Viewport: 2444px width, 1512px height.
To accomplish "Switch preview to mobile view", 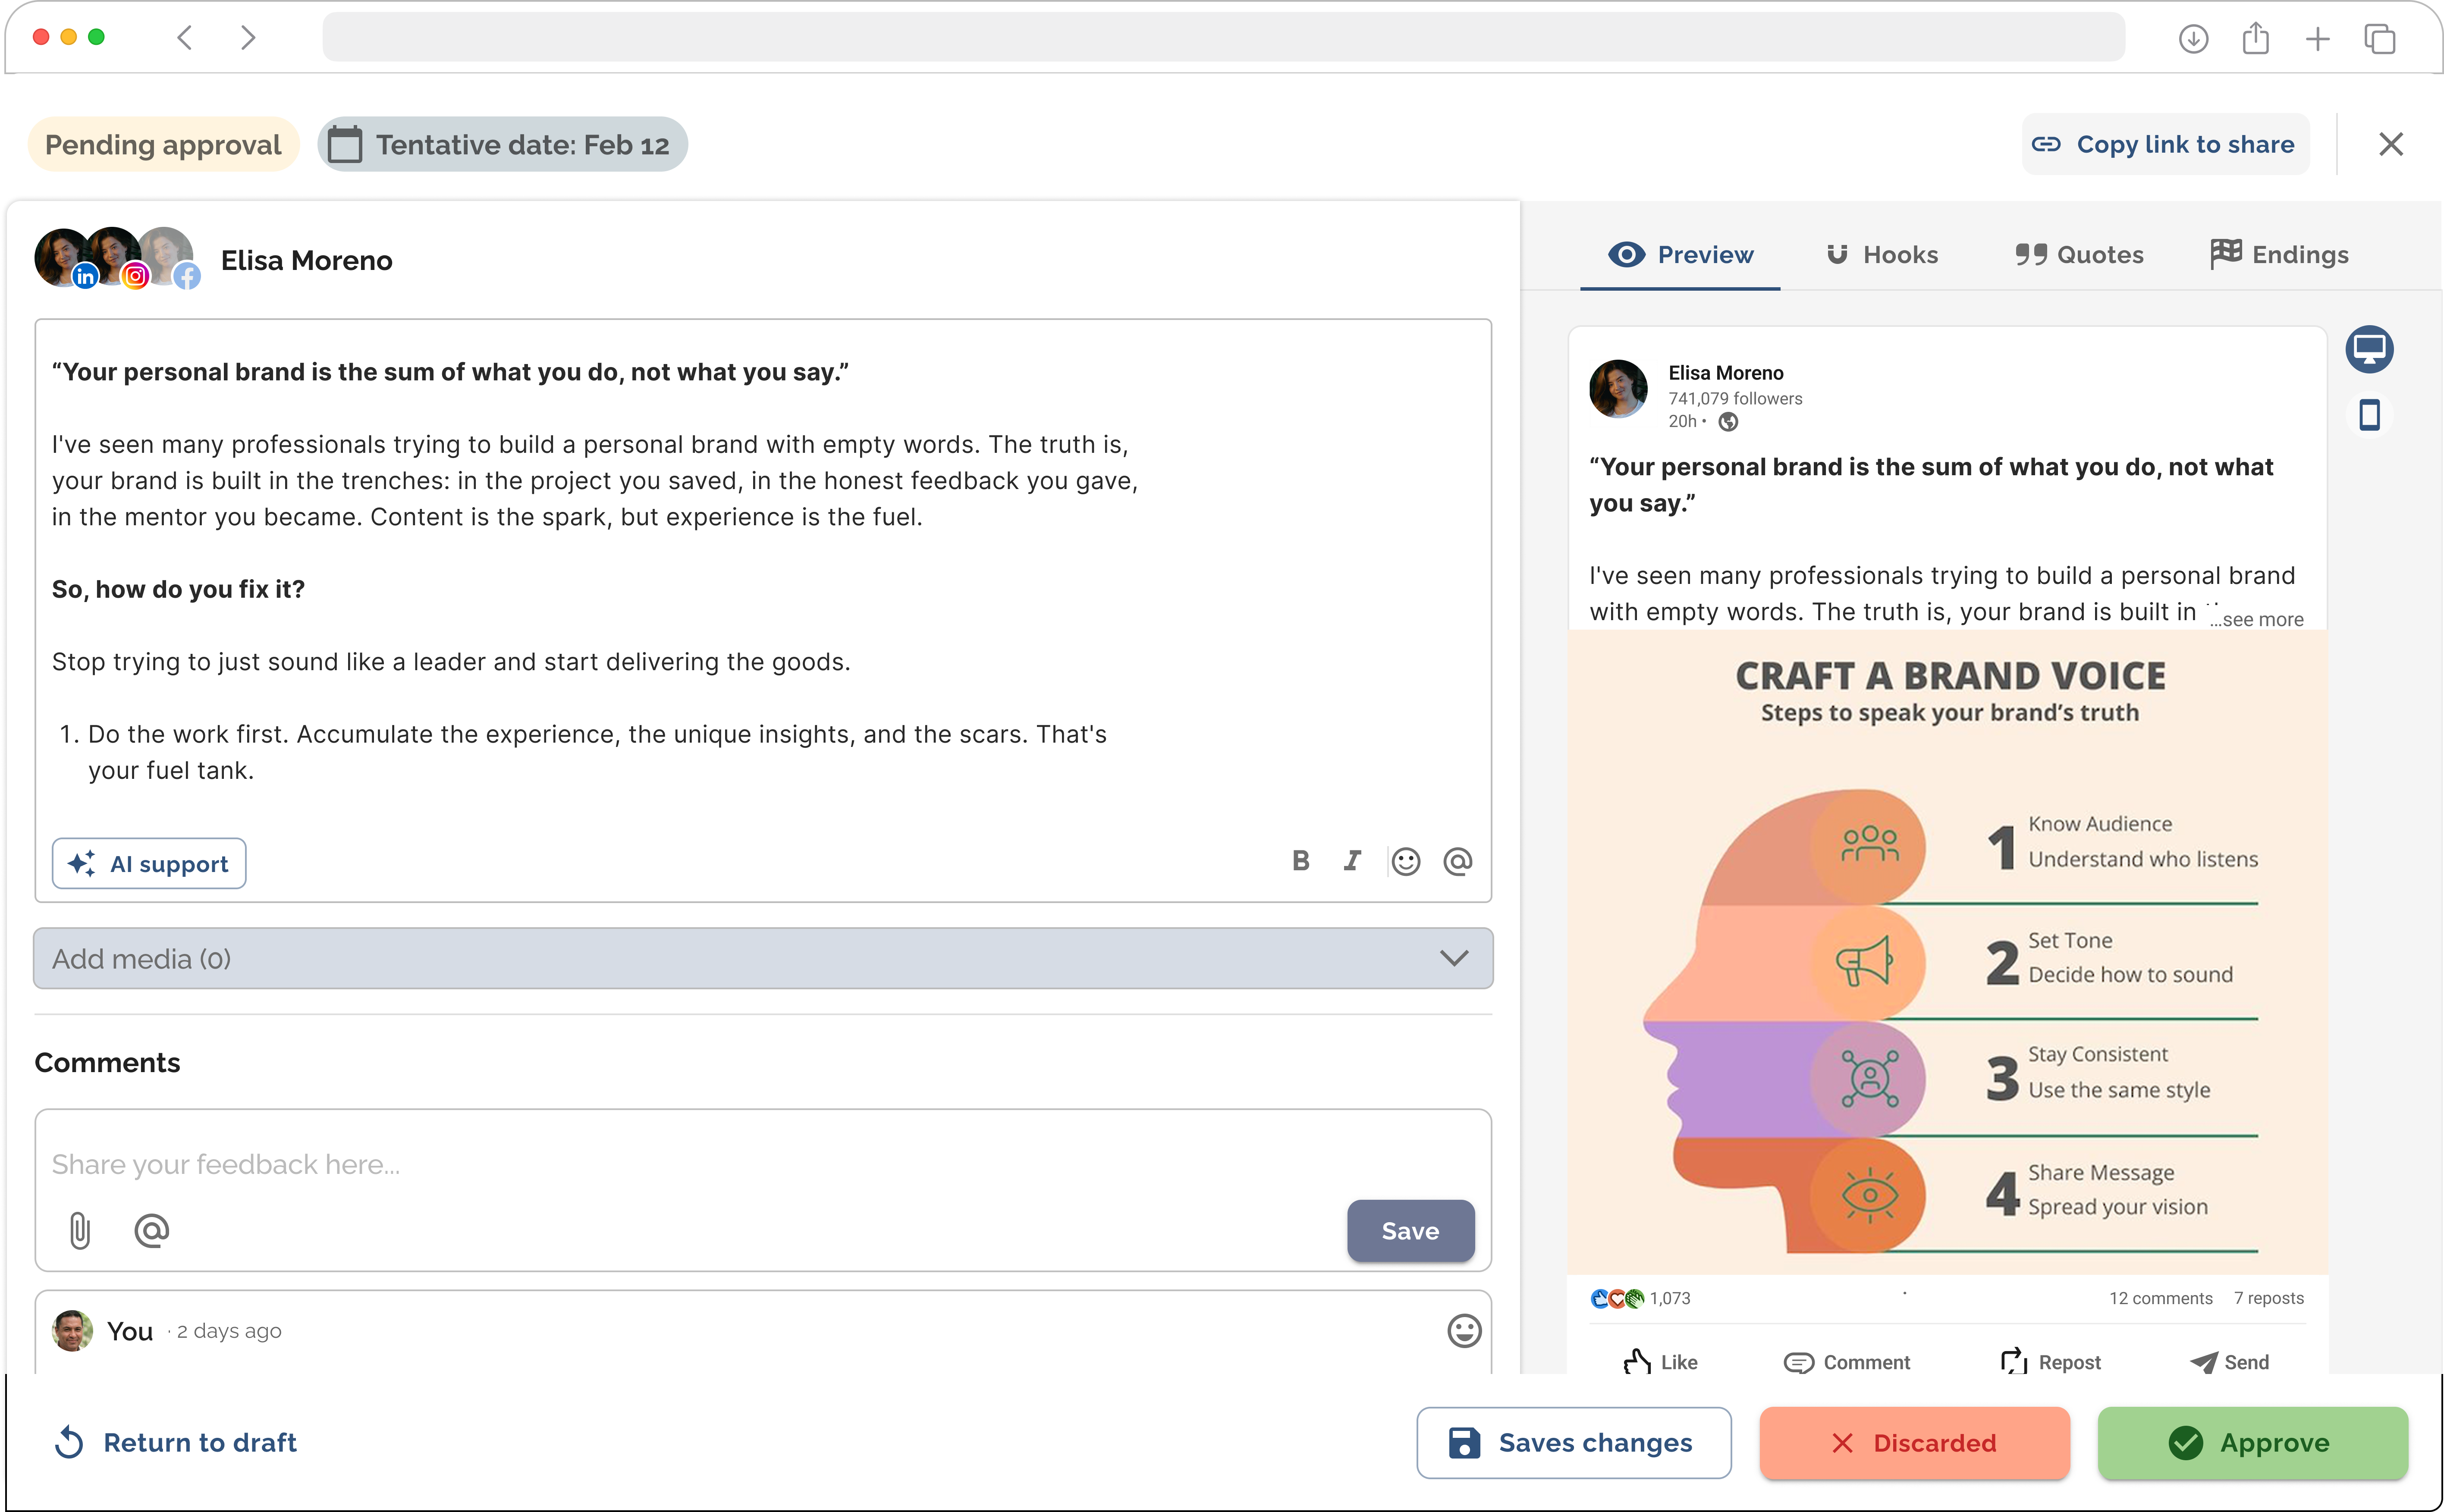I will click(x=2369, y=414).
